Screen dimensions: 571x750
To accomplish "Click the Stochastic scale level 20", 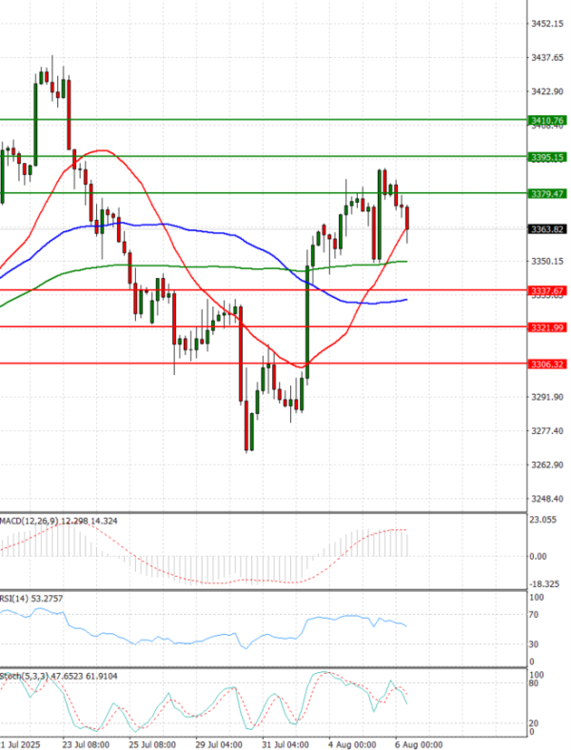I will pos(534,723).
